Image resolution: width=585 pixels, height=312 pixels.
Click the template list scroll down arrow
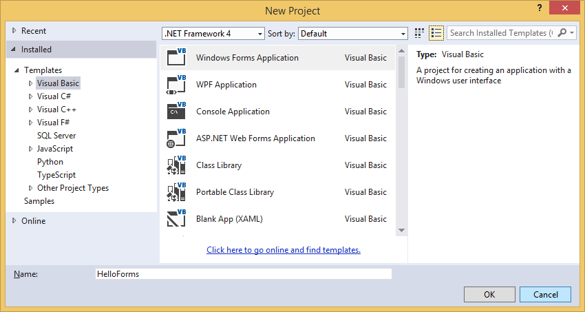[x=401, y=230]
